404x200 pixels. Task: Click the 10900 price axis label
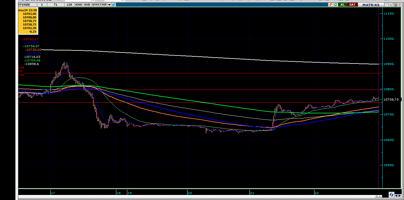pos(389,64)
